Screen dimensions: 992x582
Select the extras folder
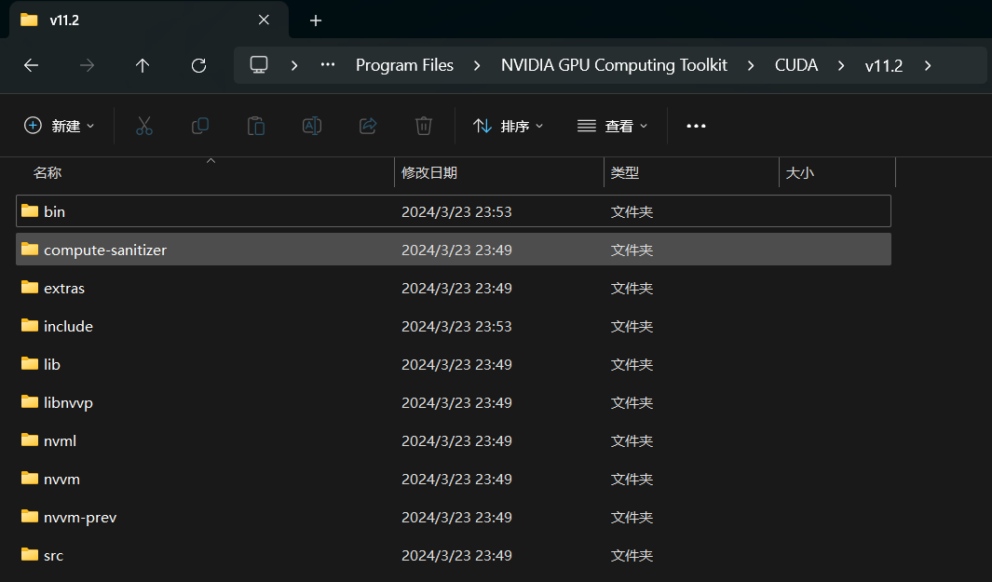[64, 289]
